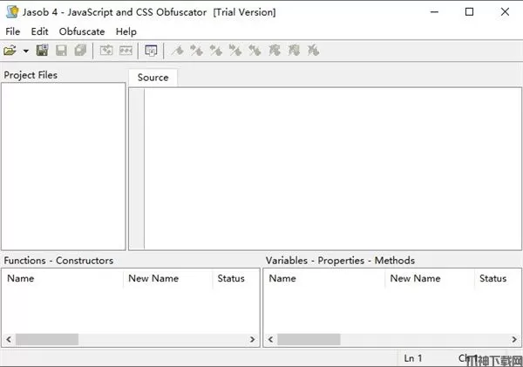
Task: Click the seventh of eight greyed obfuscate icons
Action: 294,51
